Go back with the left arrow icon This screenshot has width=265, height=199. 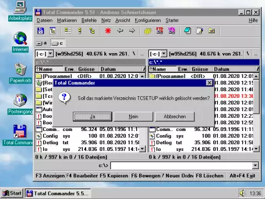click(120, 30)
